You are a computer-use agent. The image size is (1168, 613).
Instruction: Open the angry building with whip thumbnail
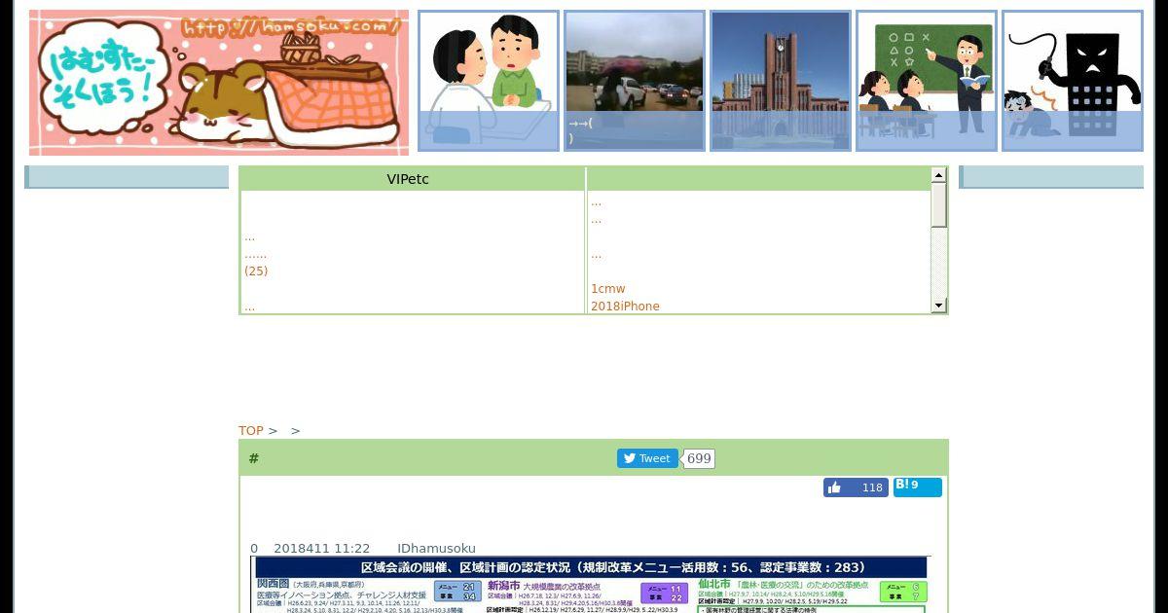pyautogui.click(x=1073, y=81)
